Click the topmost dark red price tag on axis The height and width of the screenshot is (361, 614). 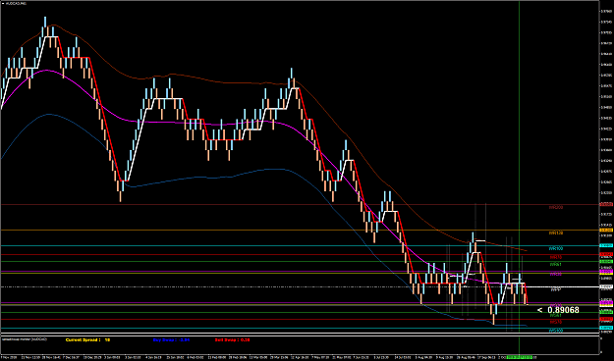606,205
